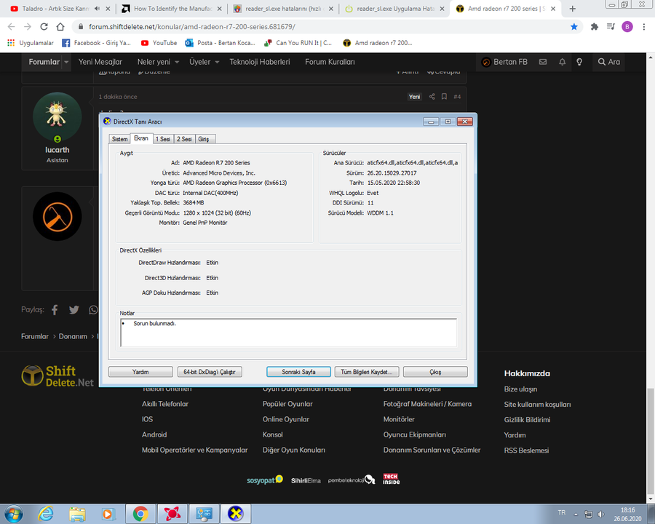Screen dimensions: 655x524
Task: Open the Bize ulaşın footer link
Action: [x=520, y=389]
